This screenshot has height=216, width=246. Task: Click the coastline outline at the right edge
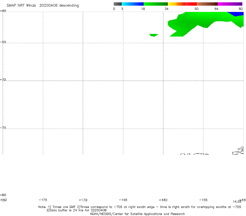point(238,151)
